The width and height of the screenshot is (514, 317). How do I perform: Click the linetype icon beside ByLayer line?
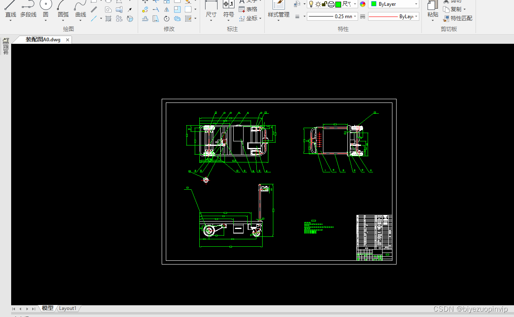363,17
